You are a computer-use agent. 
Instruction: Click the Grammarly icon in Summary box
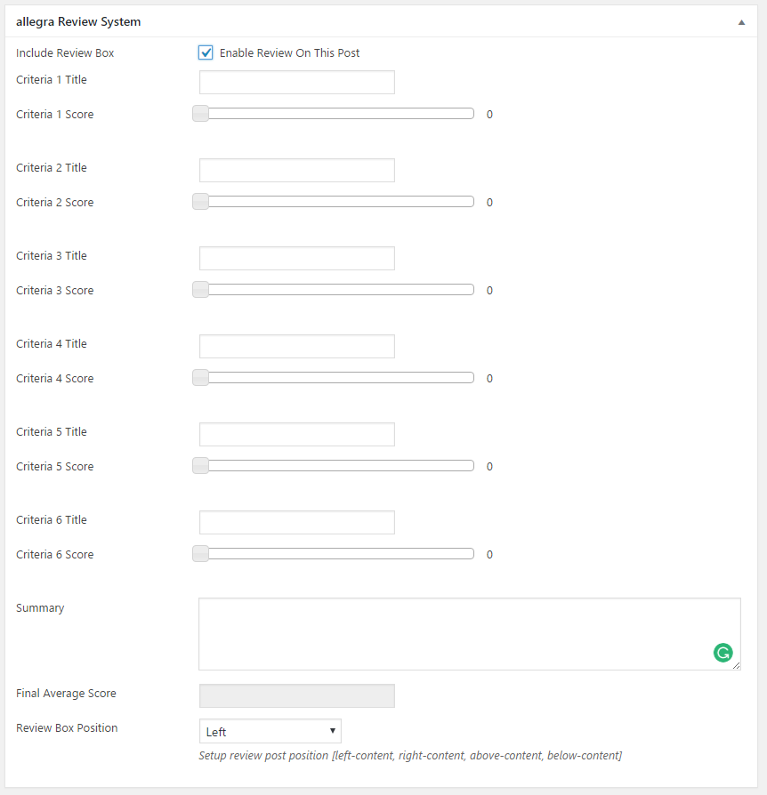[x=723, y=653]
